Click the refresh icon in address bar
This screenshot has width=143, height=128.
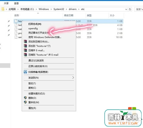[x=130, y=9]
